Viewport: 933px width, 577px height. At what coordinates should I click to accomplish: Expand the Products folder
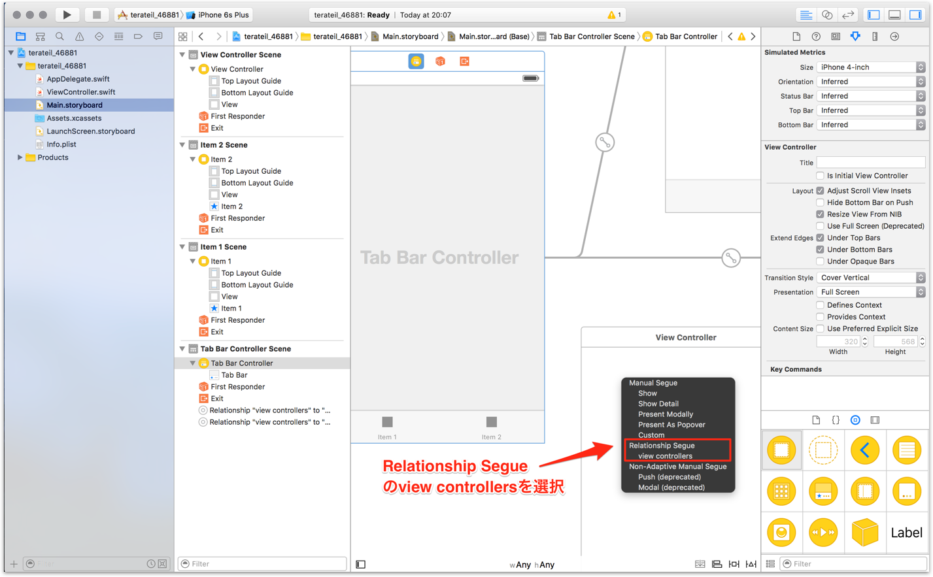[x=20, y=157]
